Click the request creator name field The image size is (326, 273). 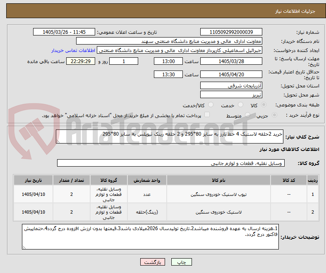[180, 50]
